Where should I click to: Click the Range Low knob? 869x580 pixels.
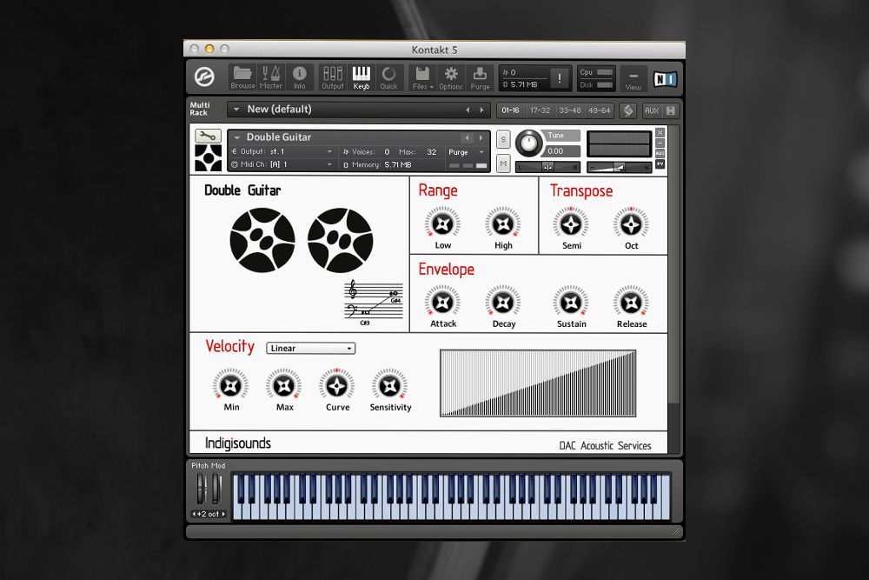click(442, 224)
